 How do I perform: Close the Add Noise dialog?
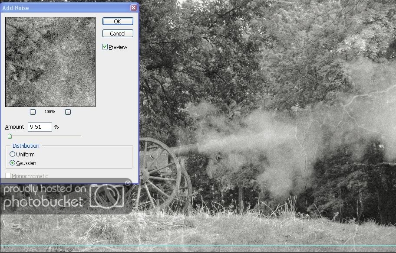(x=133, y=8)
